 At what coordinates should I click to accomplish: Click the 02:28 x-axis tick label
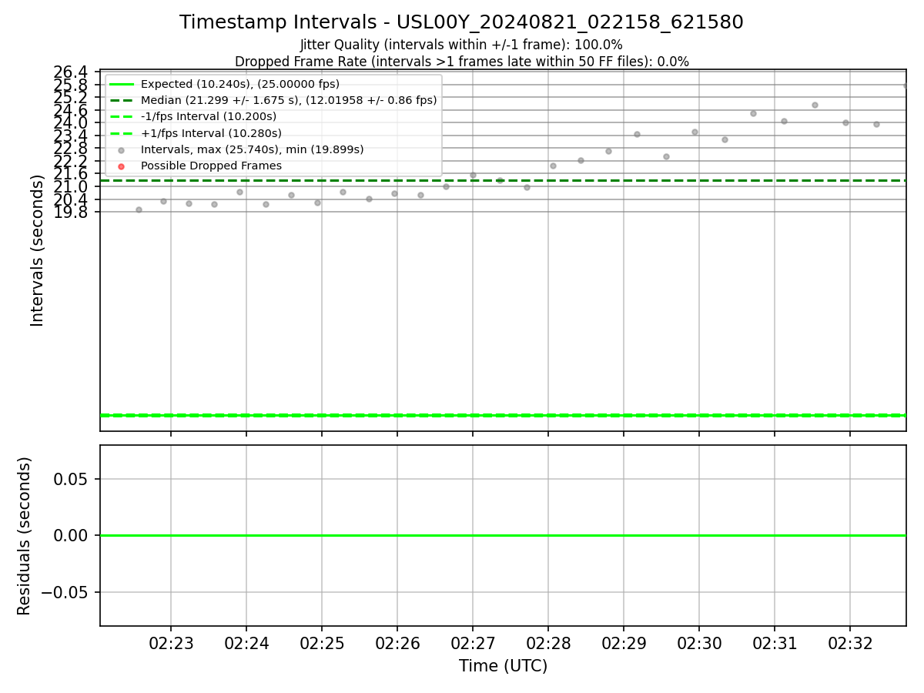coord(548,644)
